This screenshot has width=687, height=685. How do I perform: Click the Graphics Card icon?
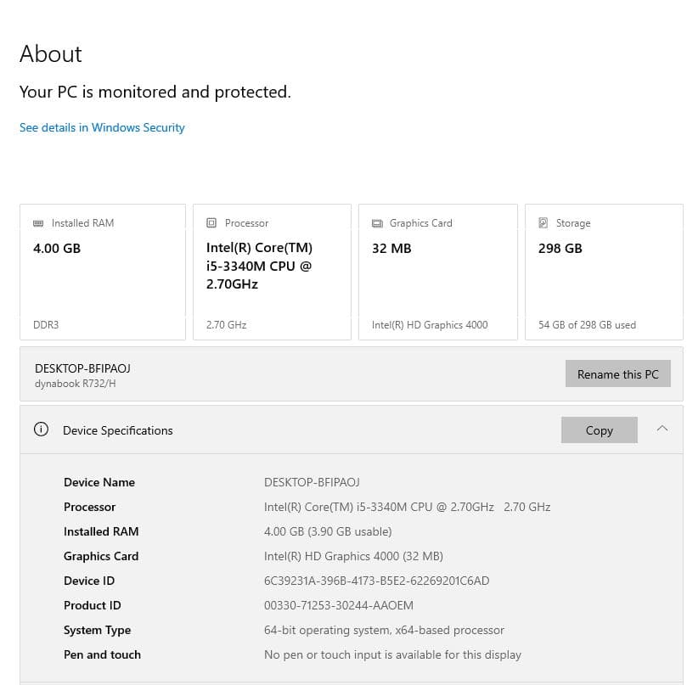click(x=377, y=223)
